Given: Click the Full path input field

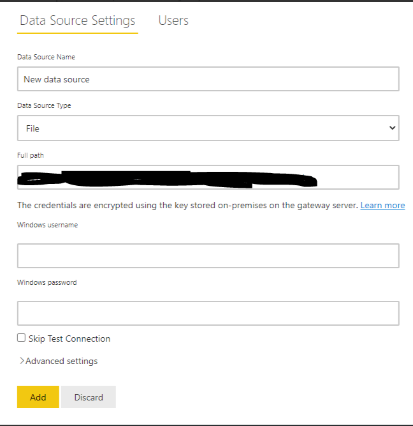Looking at the screenshot, I should click(208, 177).
